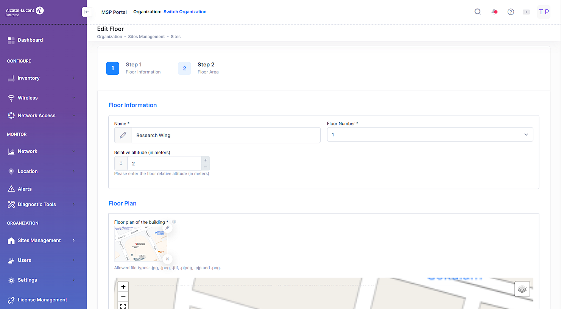Image resolution: width=561 pixels, height=309 pixels.
Task: Open the help question mark icon
Action: [511, 12]
